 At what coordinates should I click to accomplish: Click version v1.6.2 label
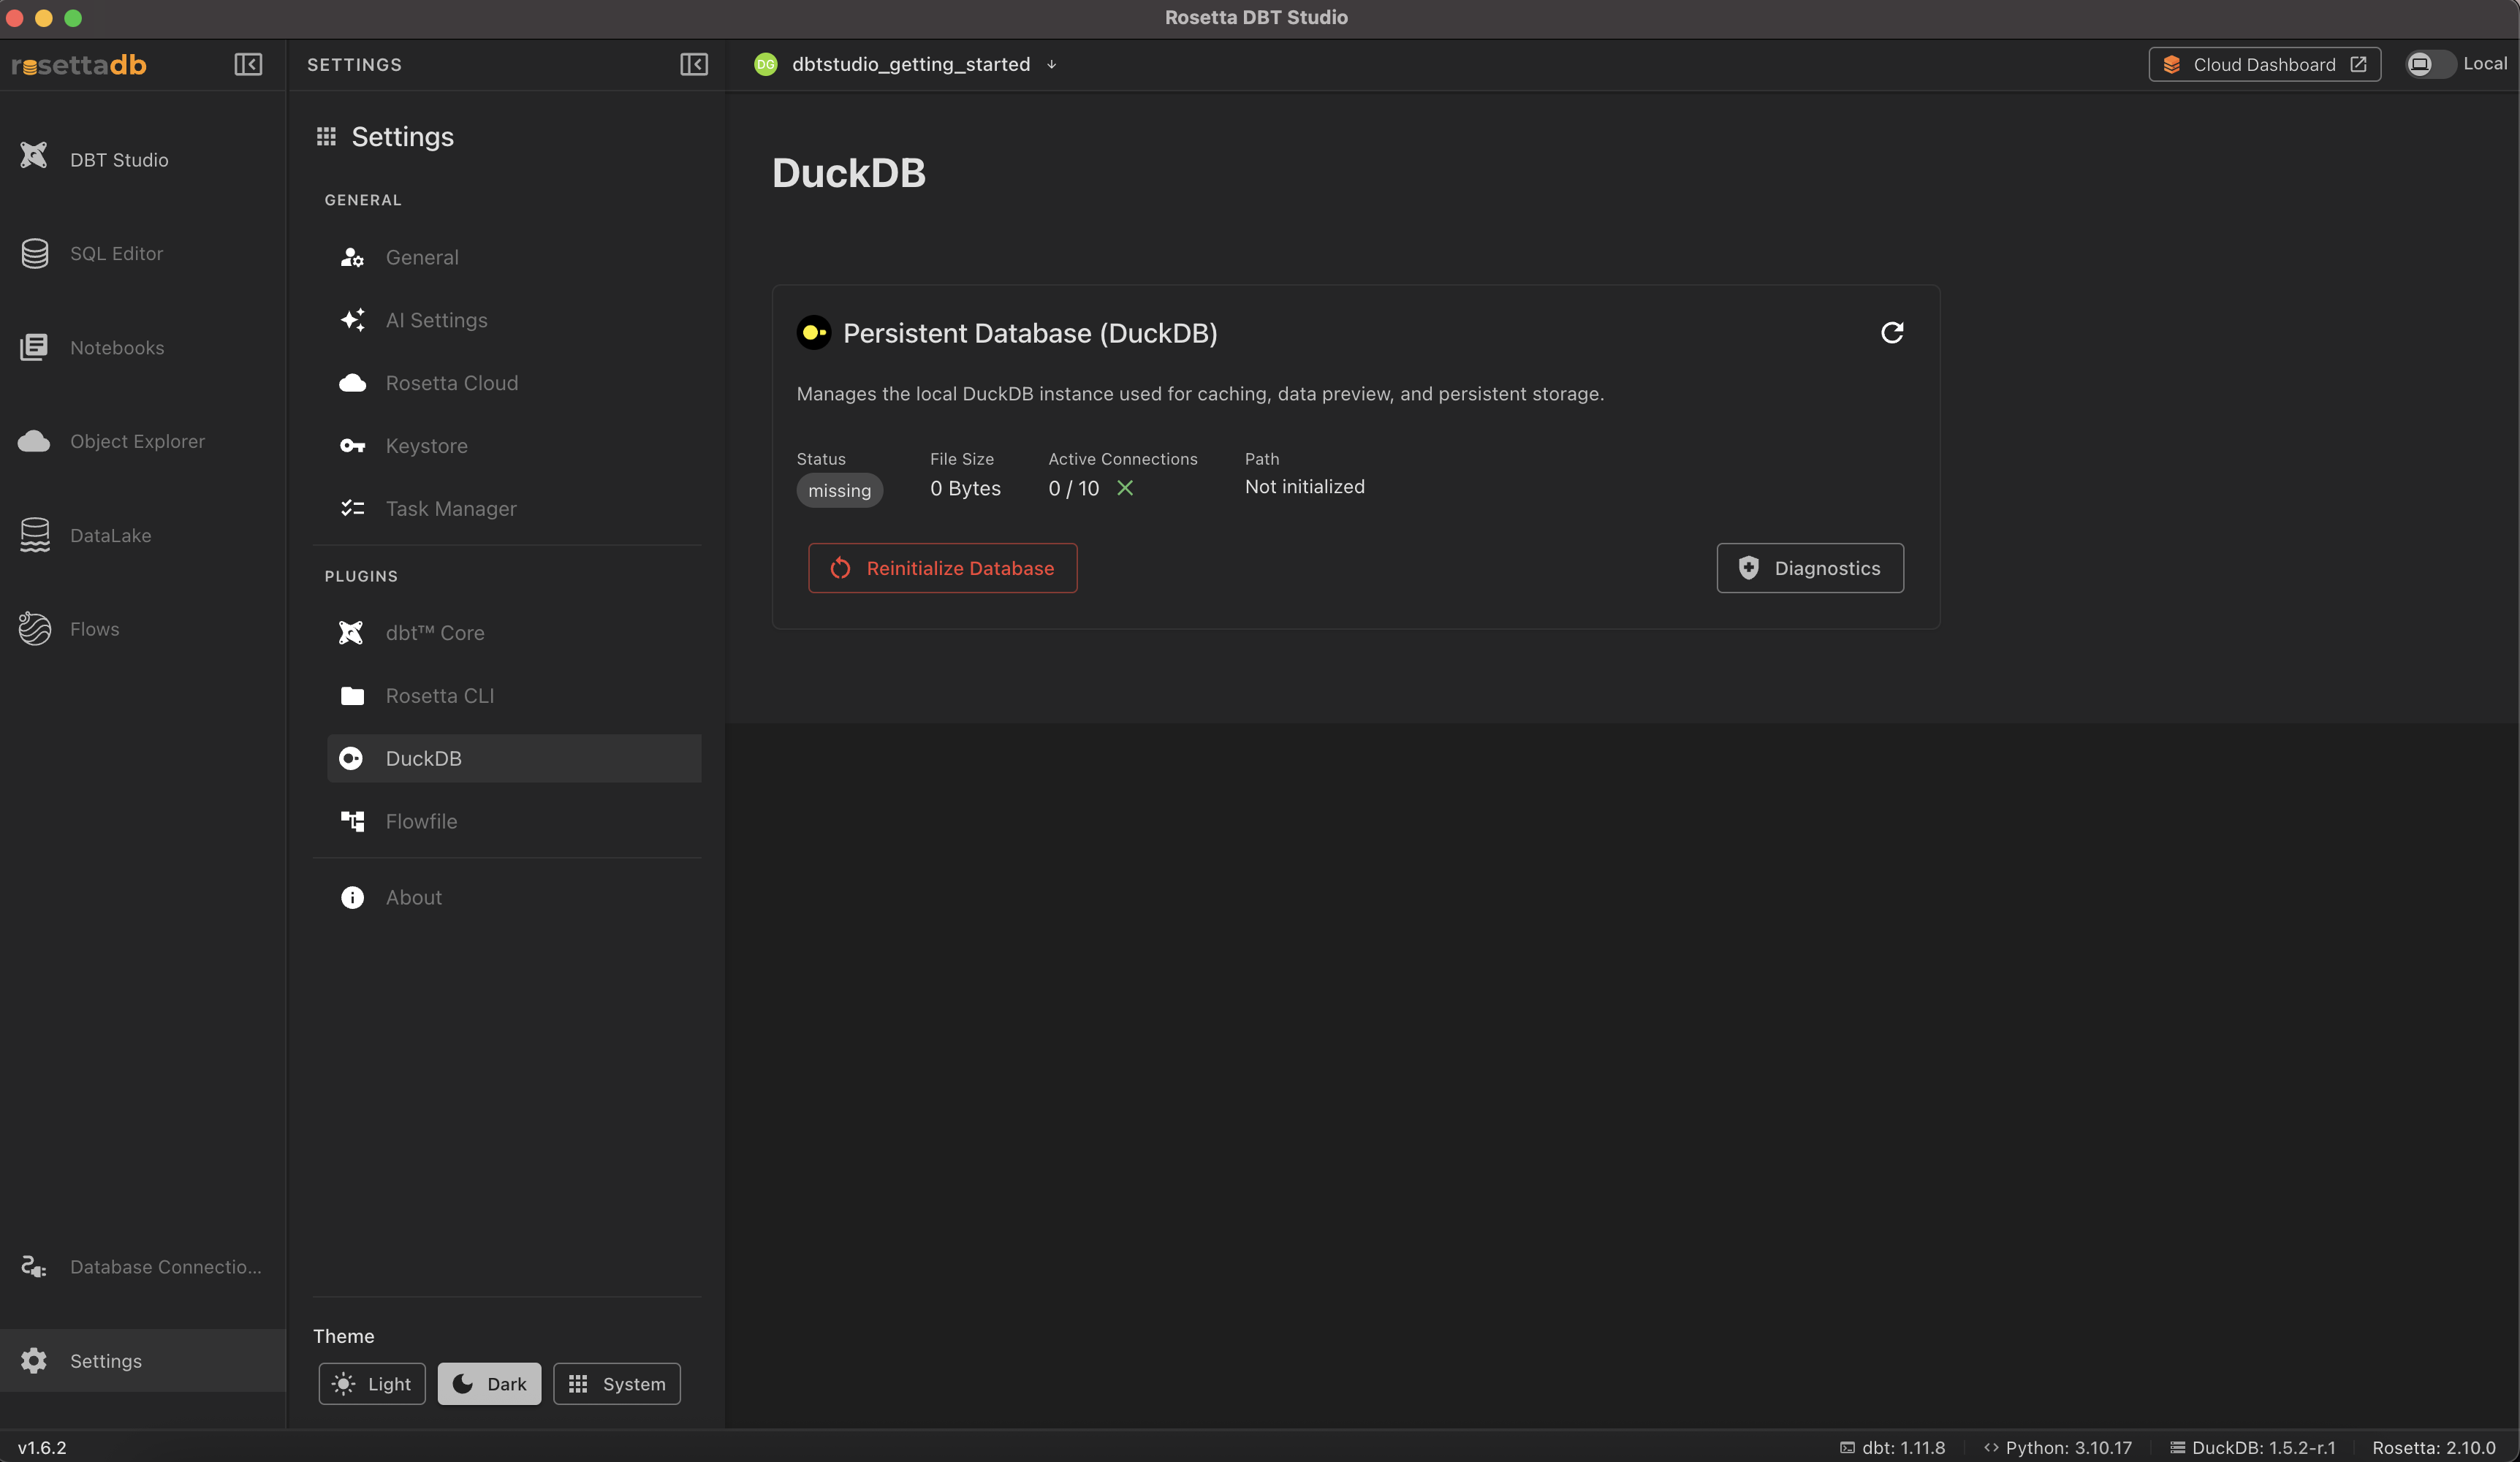point(42,1447)
